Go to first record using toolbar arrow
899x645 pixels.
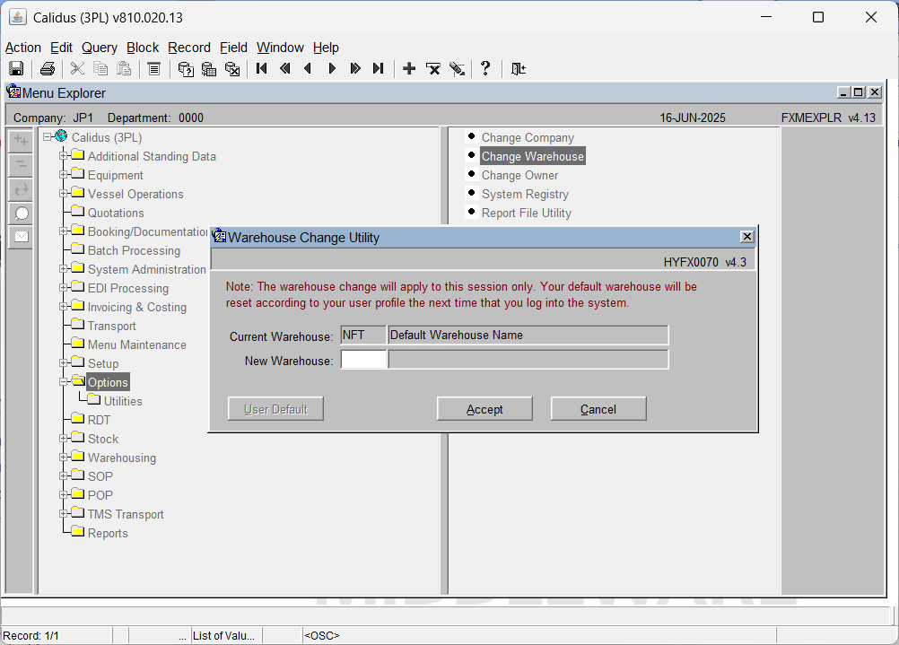(261, 69)
